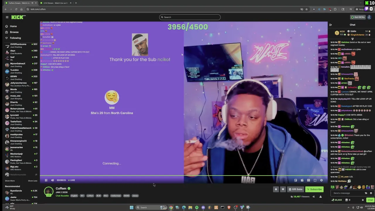
Task: Open MyronGainesX channel in sidebar
Action: pos(21,65)
